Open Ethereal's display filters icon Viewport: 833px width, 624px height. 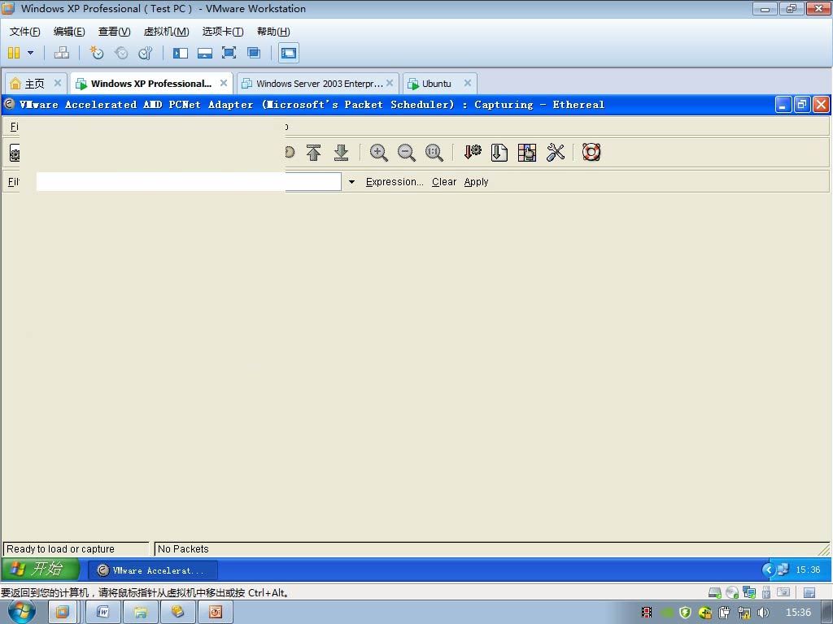click(x=499, y=153)
